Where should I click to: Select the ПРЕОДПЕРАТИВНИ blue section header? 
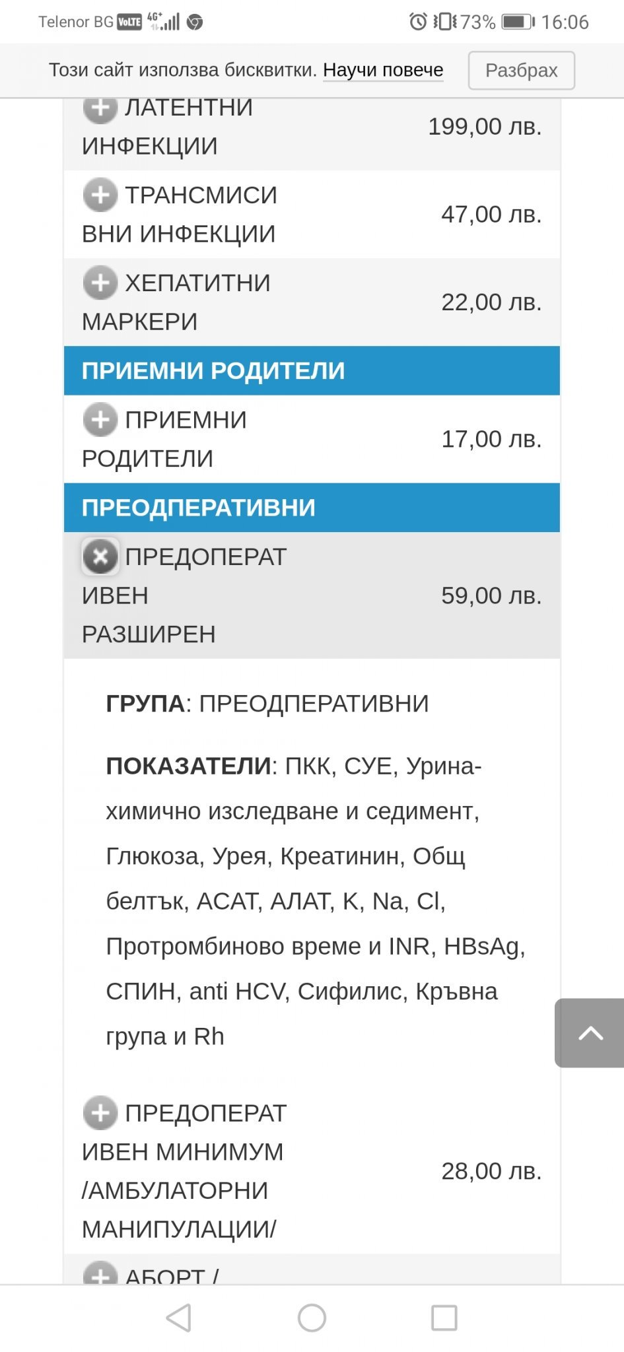312,508
